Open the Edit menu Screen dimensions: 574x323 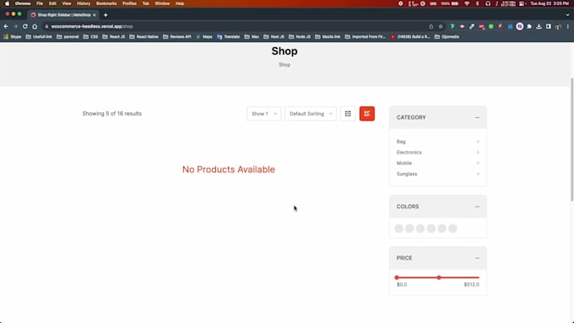coord(52,3)
